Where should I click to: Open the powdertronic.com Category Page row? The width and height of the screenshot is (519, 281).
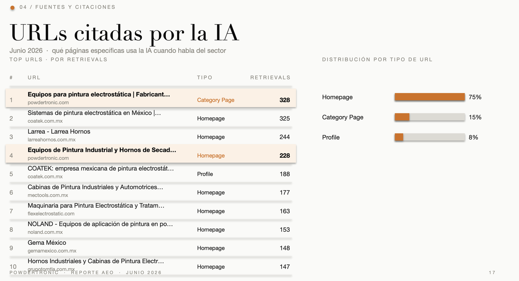[151, 98]
